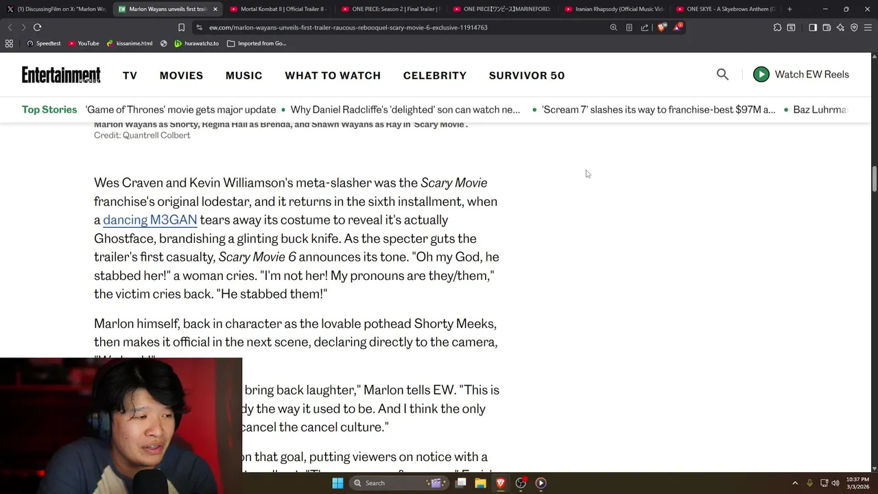
Task: Open the TV section menu
Action: pyautogui.click(x=130, y=75)
